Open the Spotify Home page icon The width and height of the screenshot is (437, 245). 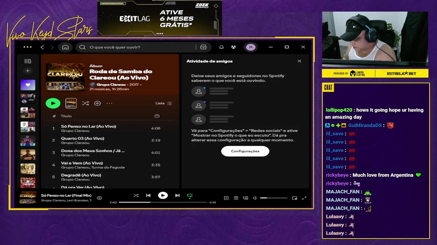[65, 47]
